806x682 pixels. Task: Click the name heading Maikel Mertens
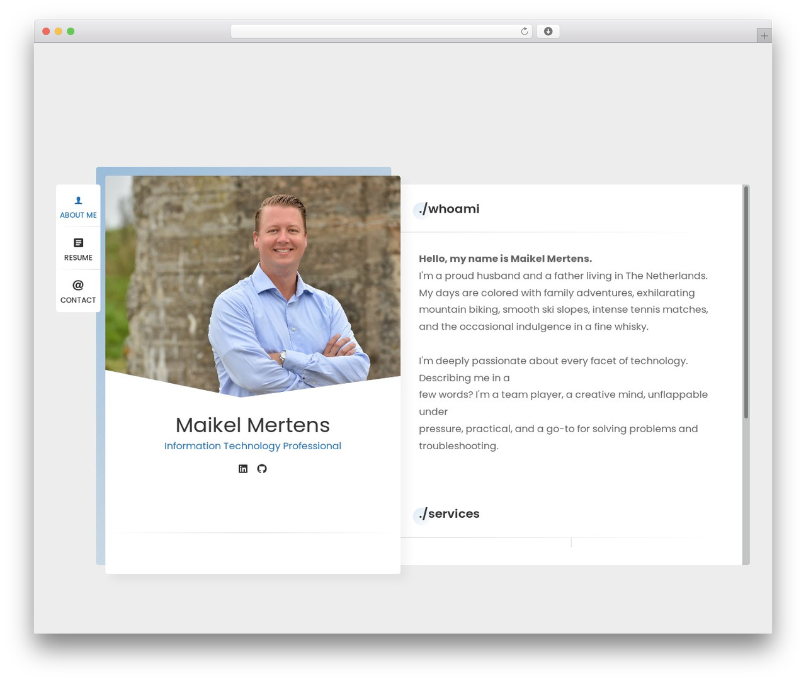click(x=253, y=425)
